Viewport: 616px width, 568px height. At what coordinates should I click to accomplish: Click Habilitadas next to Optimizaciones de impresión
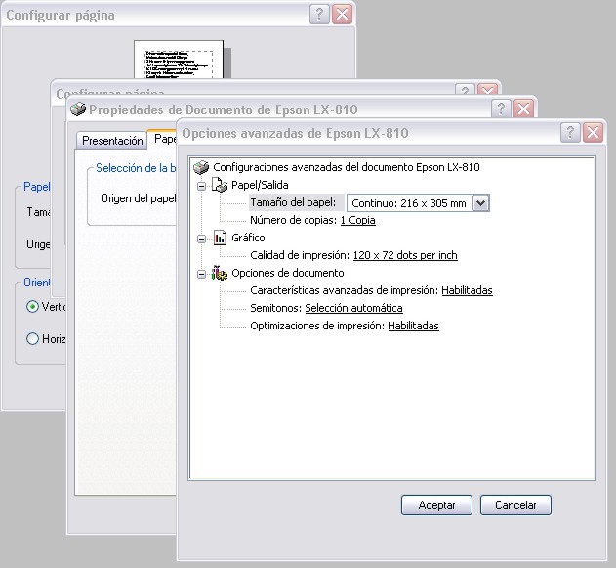(413, 326)
